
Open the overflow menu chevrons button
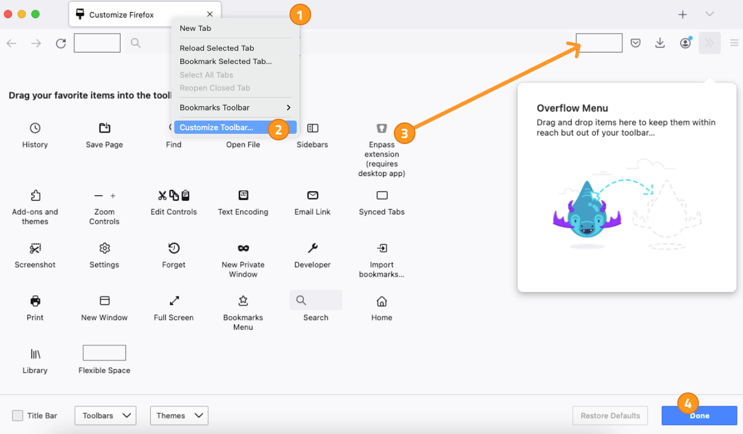pyautogui.click(x=710, y=43)
